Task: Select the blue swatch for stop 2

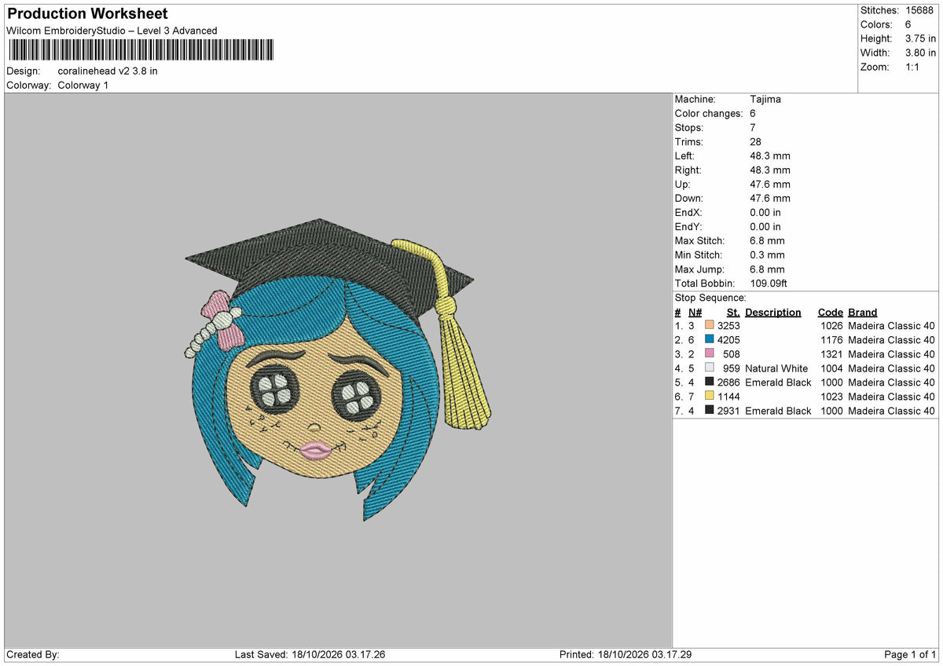Action: coord(710,340)
